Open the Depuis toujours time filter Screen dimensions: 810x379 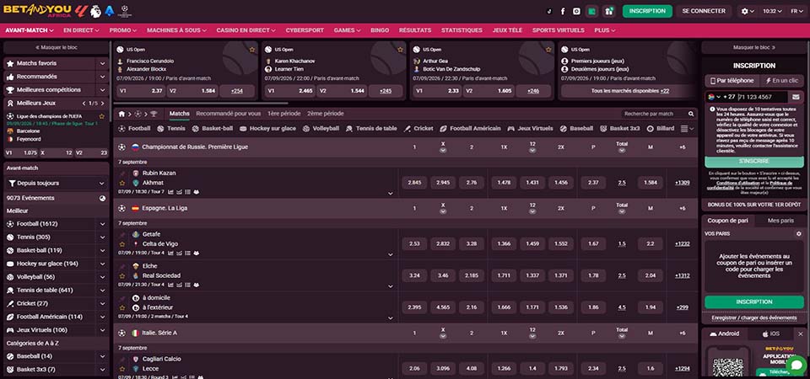[x=57, y=183]
